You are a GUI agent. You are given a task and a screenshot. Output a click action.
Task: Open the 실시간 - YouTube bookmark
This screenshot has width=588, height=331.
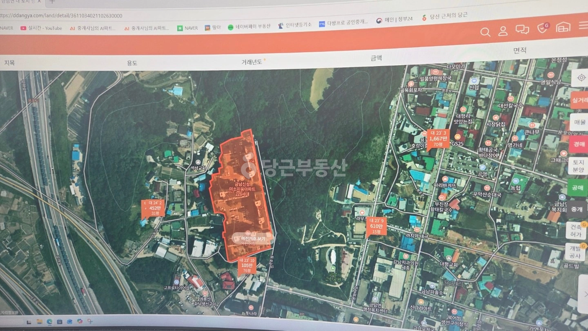point(41,28)
